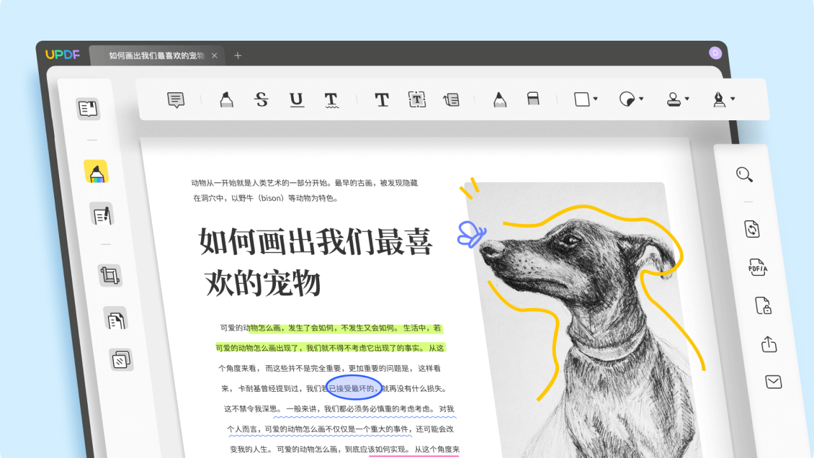Select the eraser tool

tap(533, 99)
